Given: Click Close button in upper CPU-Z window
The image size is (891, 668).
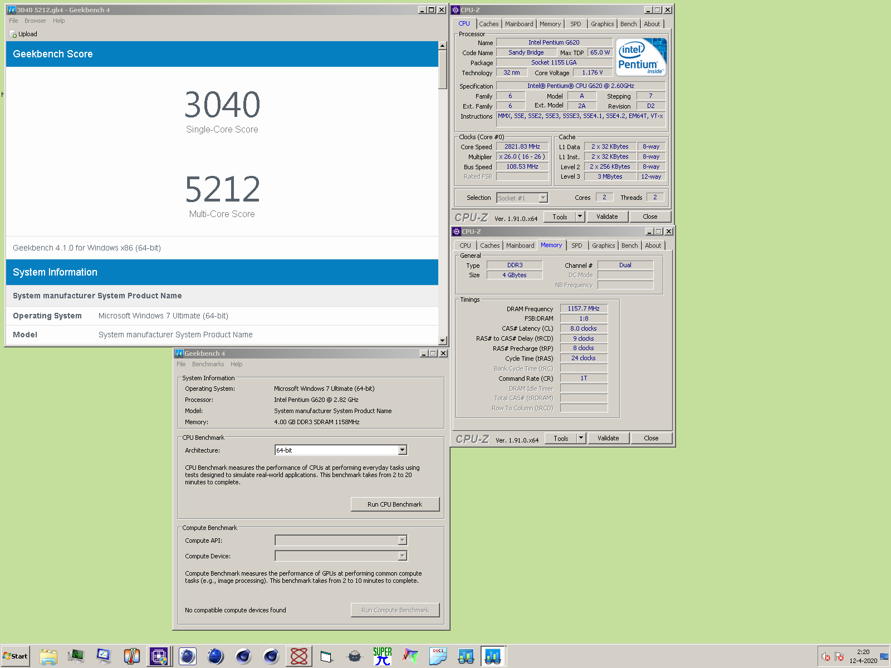Looking at the screenshot, I should click(x=650, y=217).
